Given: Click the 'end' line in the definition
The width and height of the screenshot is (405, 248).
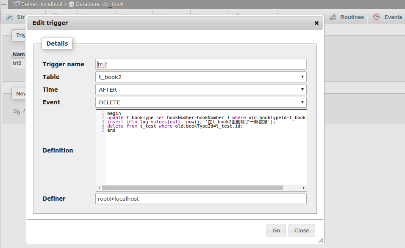Looking at the screenshot, I should point(111,130).
